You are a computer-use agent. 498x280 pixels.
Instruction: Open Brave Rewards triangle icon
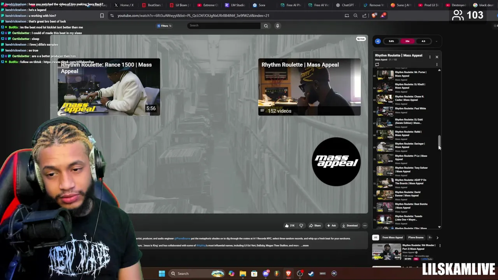point(383,16)
